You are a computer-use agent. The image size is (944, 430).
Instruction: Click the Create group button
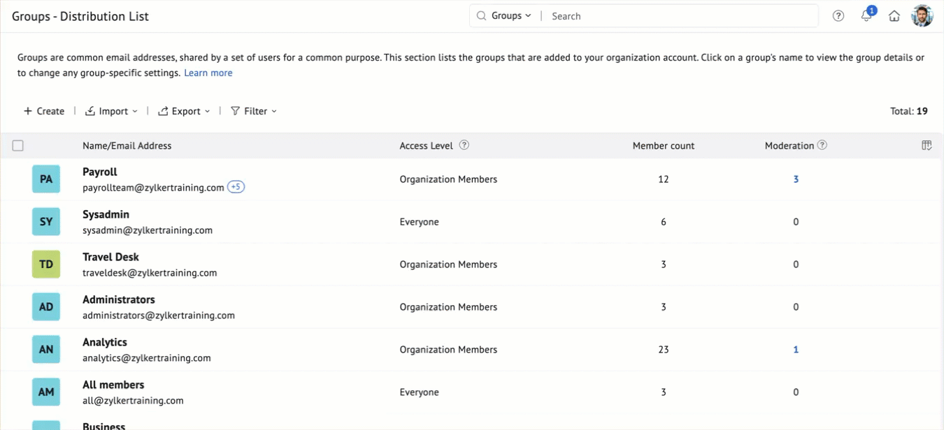pos(44,111)
